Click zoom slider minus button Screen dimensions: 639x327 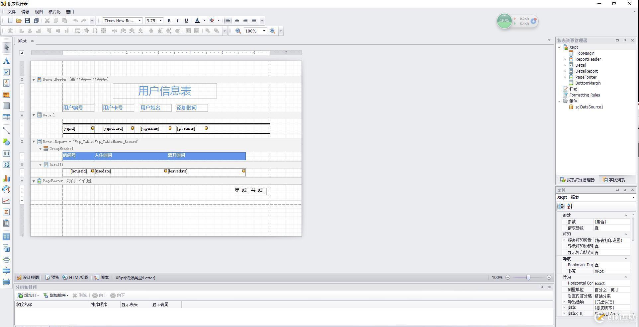508,278
